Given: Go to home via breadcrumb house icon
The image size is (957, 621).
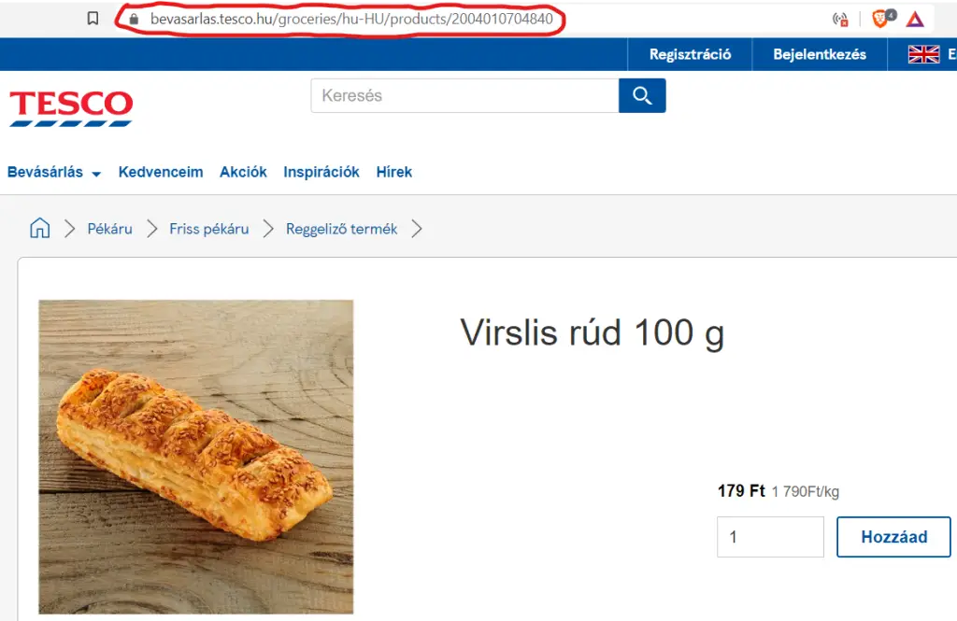Looking at the screenshot, I should coord(39,228).
